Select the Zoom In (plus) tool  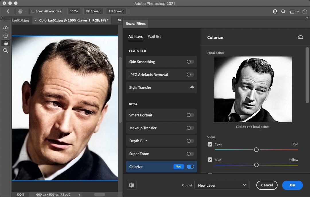pyautogui.click(x=5, y=28)
